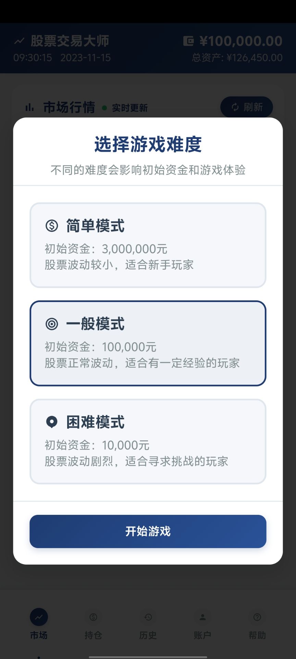Tap the pin icon for 困难模式
This screenshot has width=296, height=659.
pyautogui.click(x=52, y=422)
